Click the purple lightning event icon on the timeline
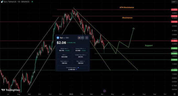178x96 pixels. click(x=104, y=91)
